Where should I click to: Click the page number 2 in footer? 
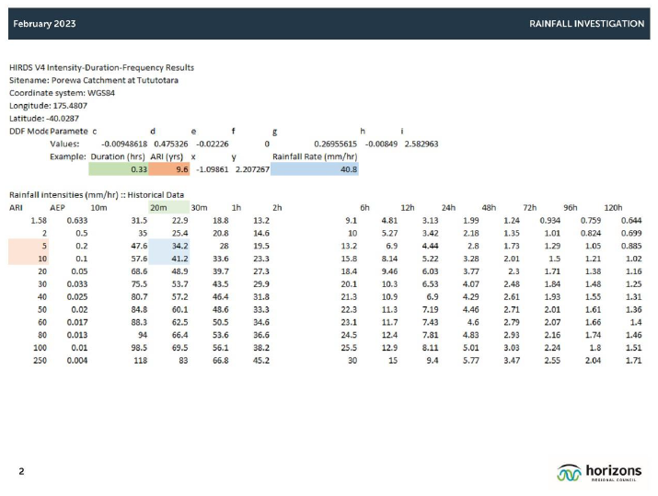tap(22, 471)
